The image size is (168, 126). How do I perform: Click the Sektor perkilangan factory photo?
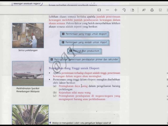(28, 35)
